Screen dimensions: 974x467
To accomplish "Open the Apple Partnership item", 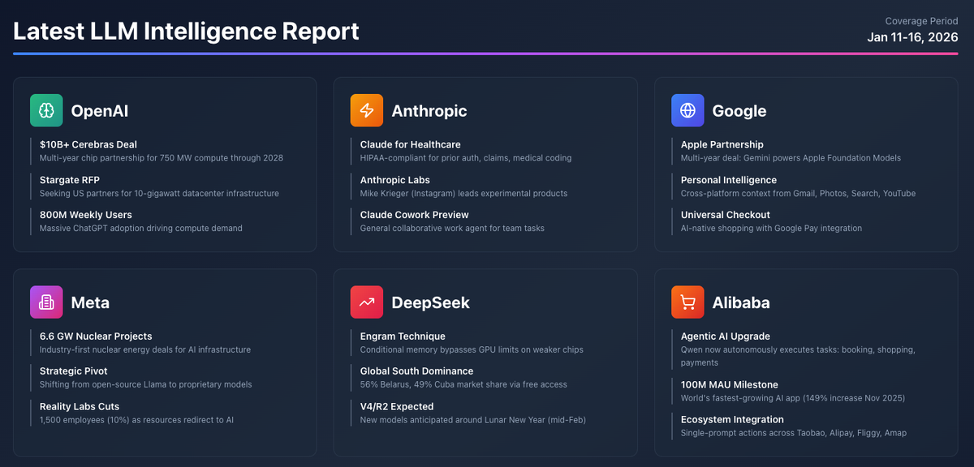I will coord(722,144).
